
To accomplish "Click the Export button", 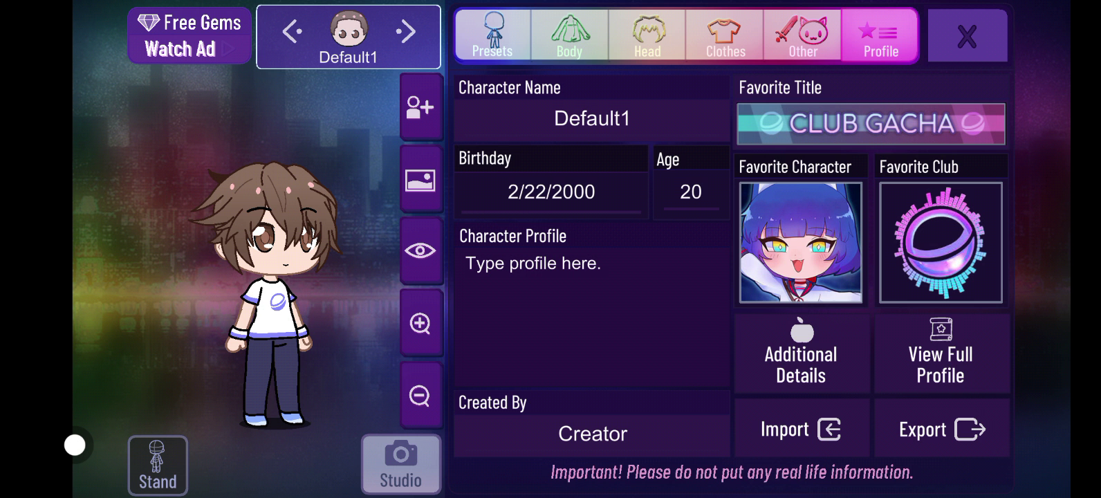I will coord(942,429).
